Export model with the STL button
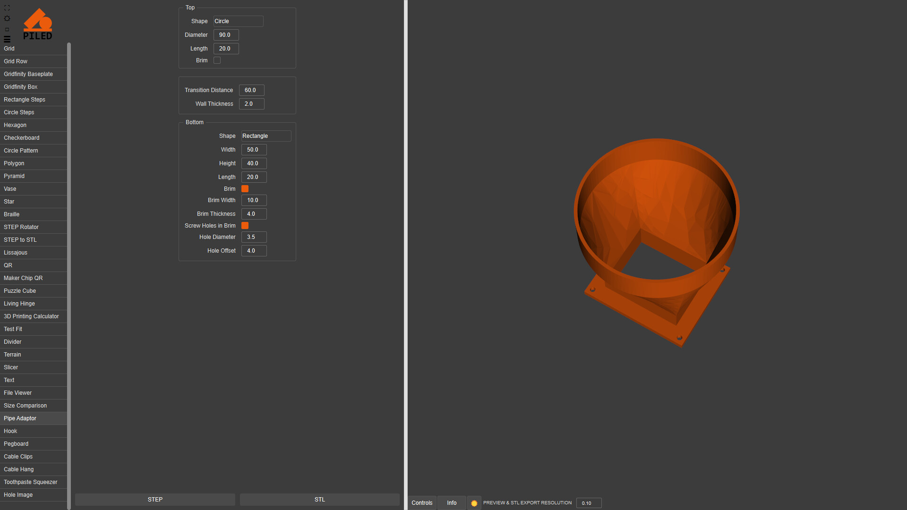The image size is (907, 510). (x=320, y=500)
